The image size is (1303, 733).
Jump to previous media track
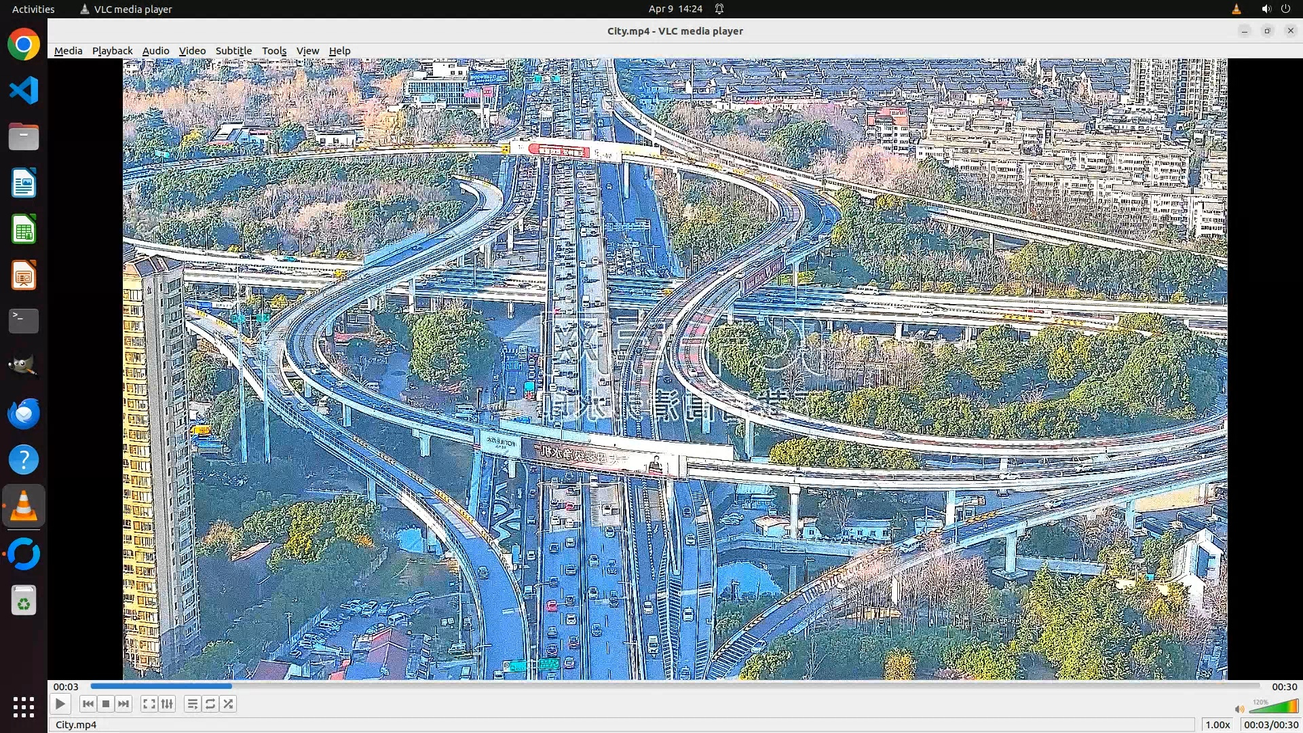coord(88,704)
